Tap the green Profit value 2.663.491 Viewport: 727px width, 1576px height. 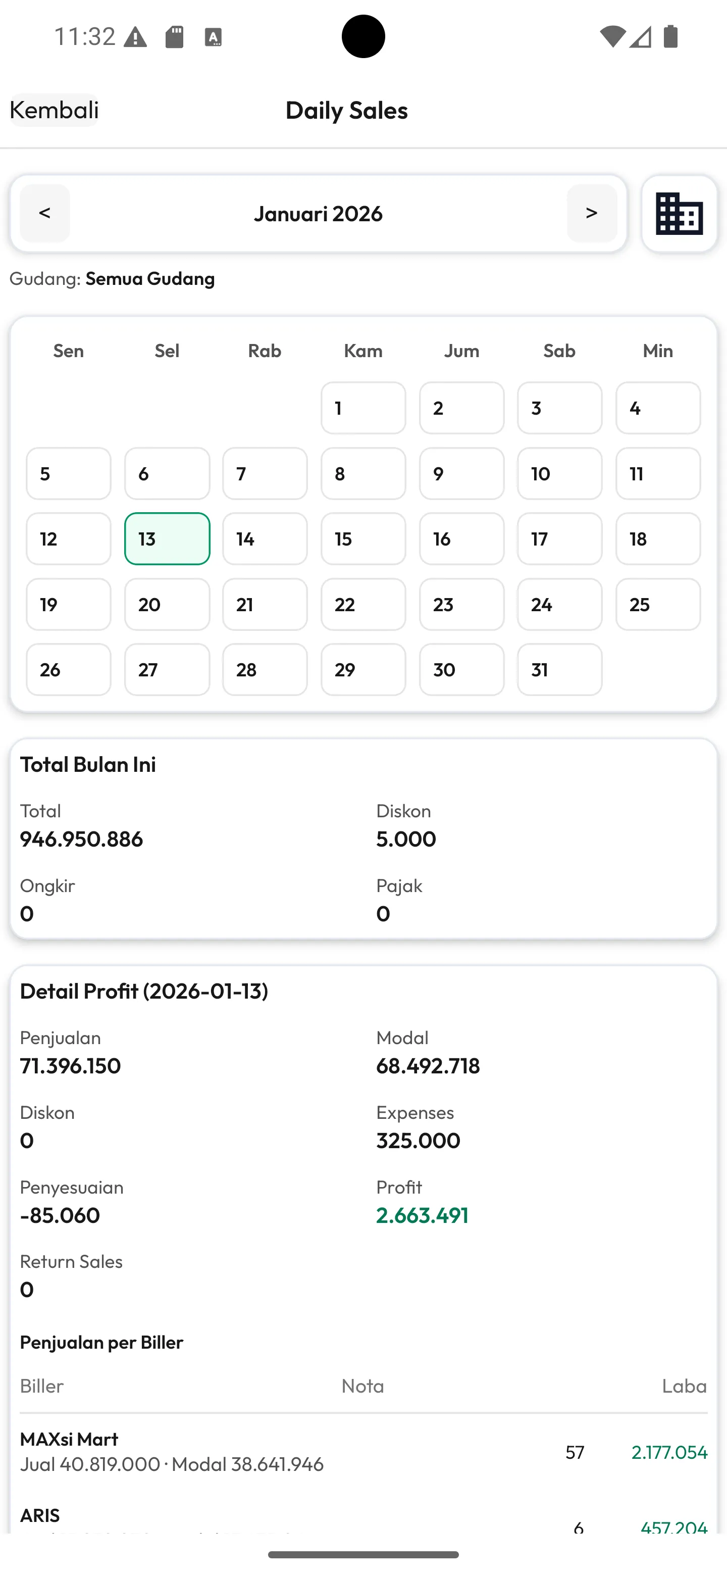pos(422,1215)
